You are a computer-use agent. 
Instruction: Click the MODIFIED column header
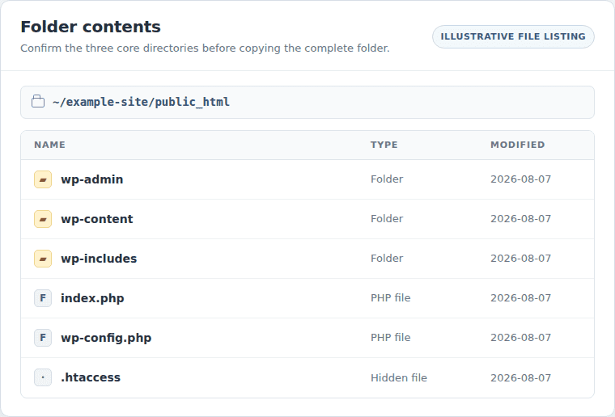point(518,145)
